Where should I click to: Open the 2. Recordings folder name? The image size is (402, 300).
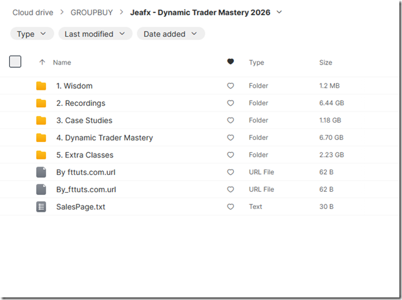tap(81, 103)
